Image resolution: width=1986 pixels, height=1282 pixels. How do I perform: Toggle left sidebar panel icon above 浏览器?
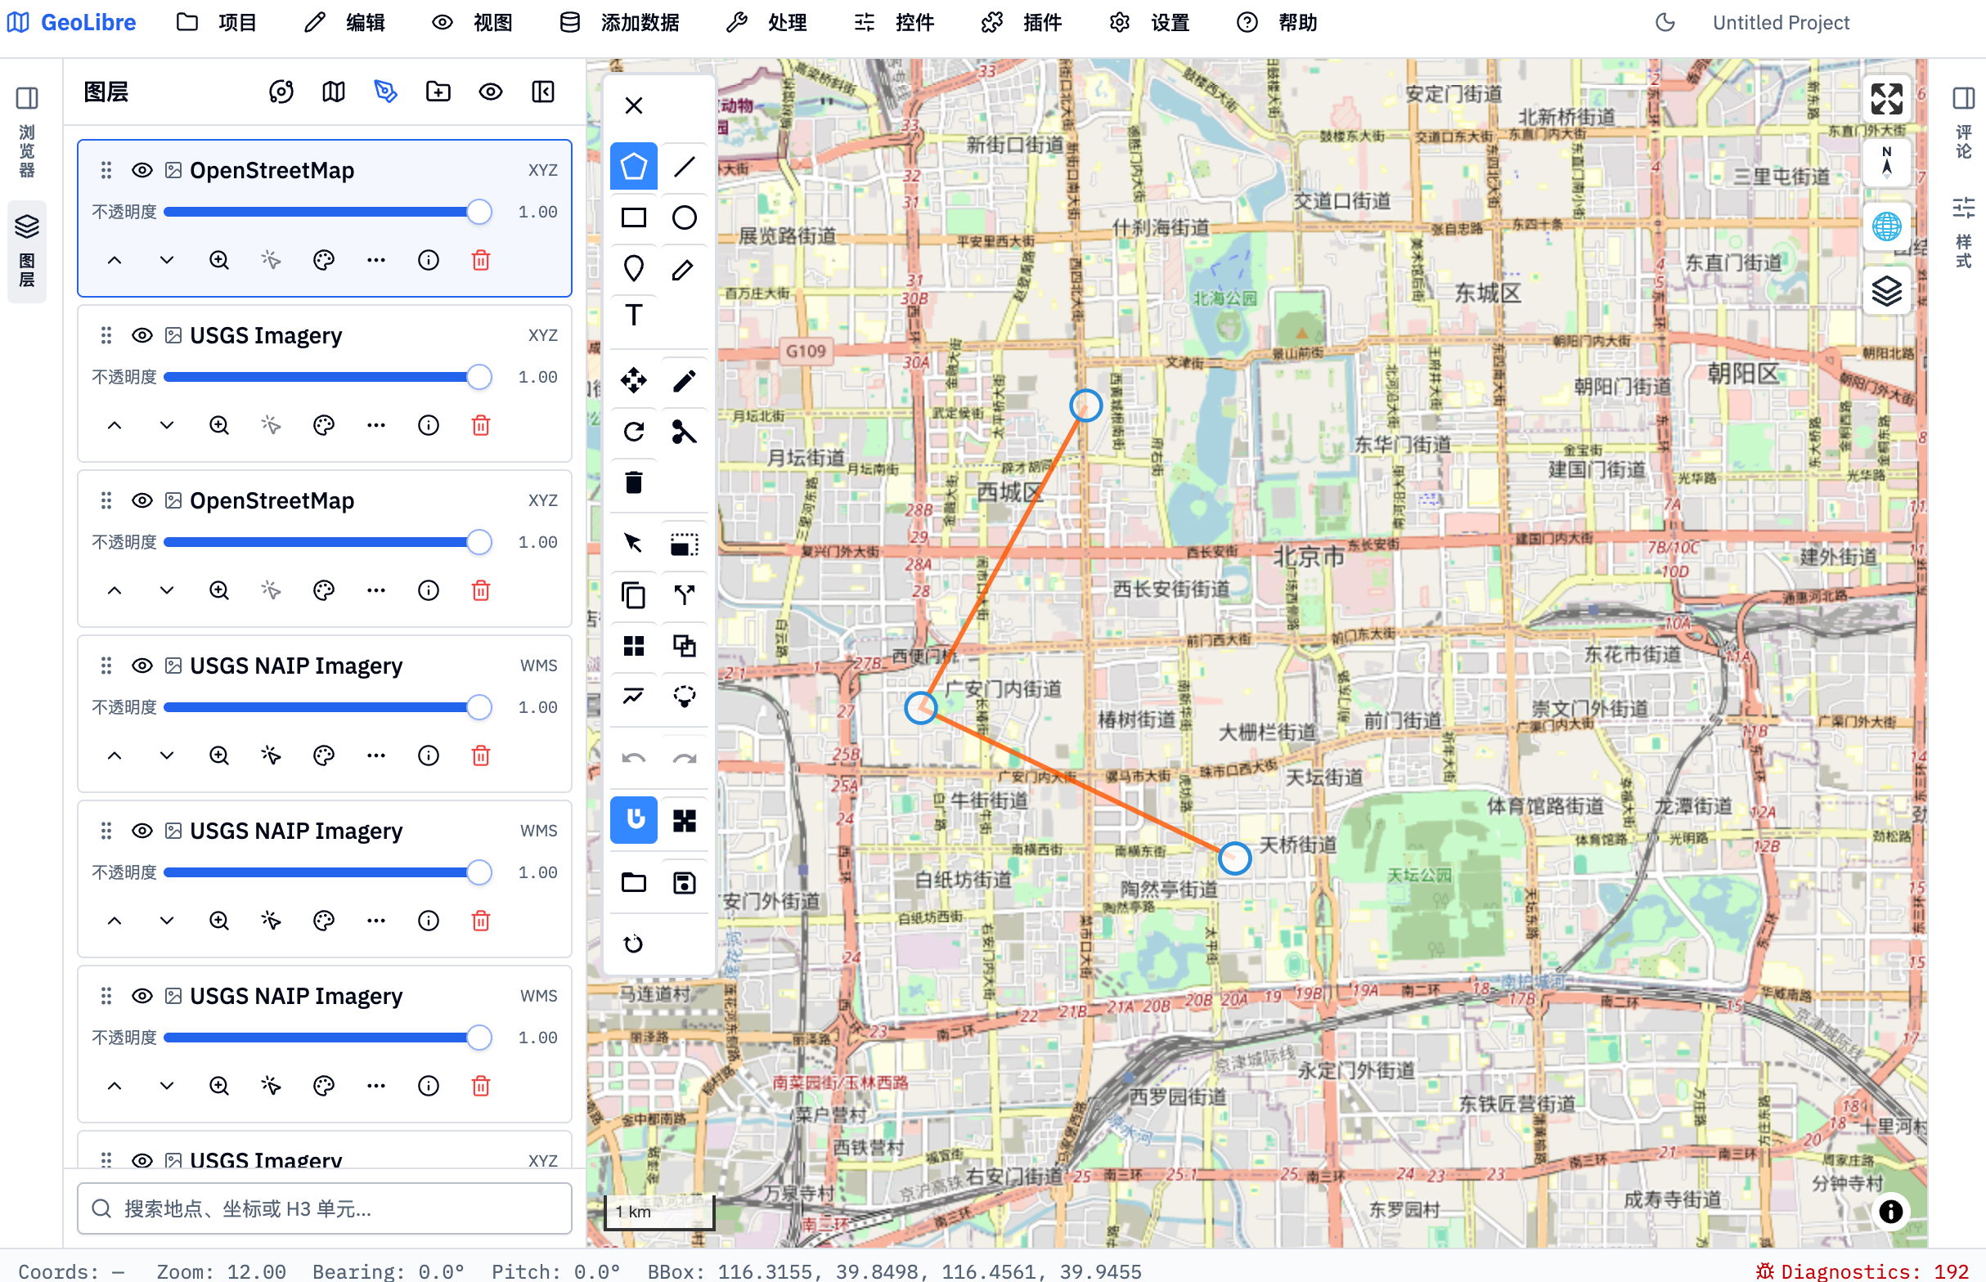pos(27,98)
